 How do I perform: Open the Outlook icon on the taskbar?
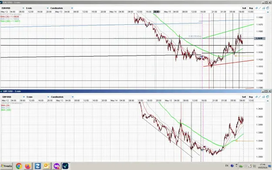click(47, 166)
